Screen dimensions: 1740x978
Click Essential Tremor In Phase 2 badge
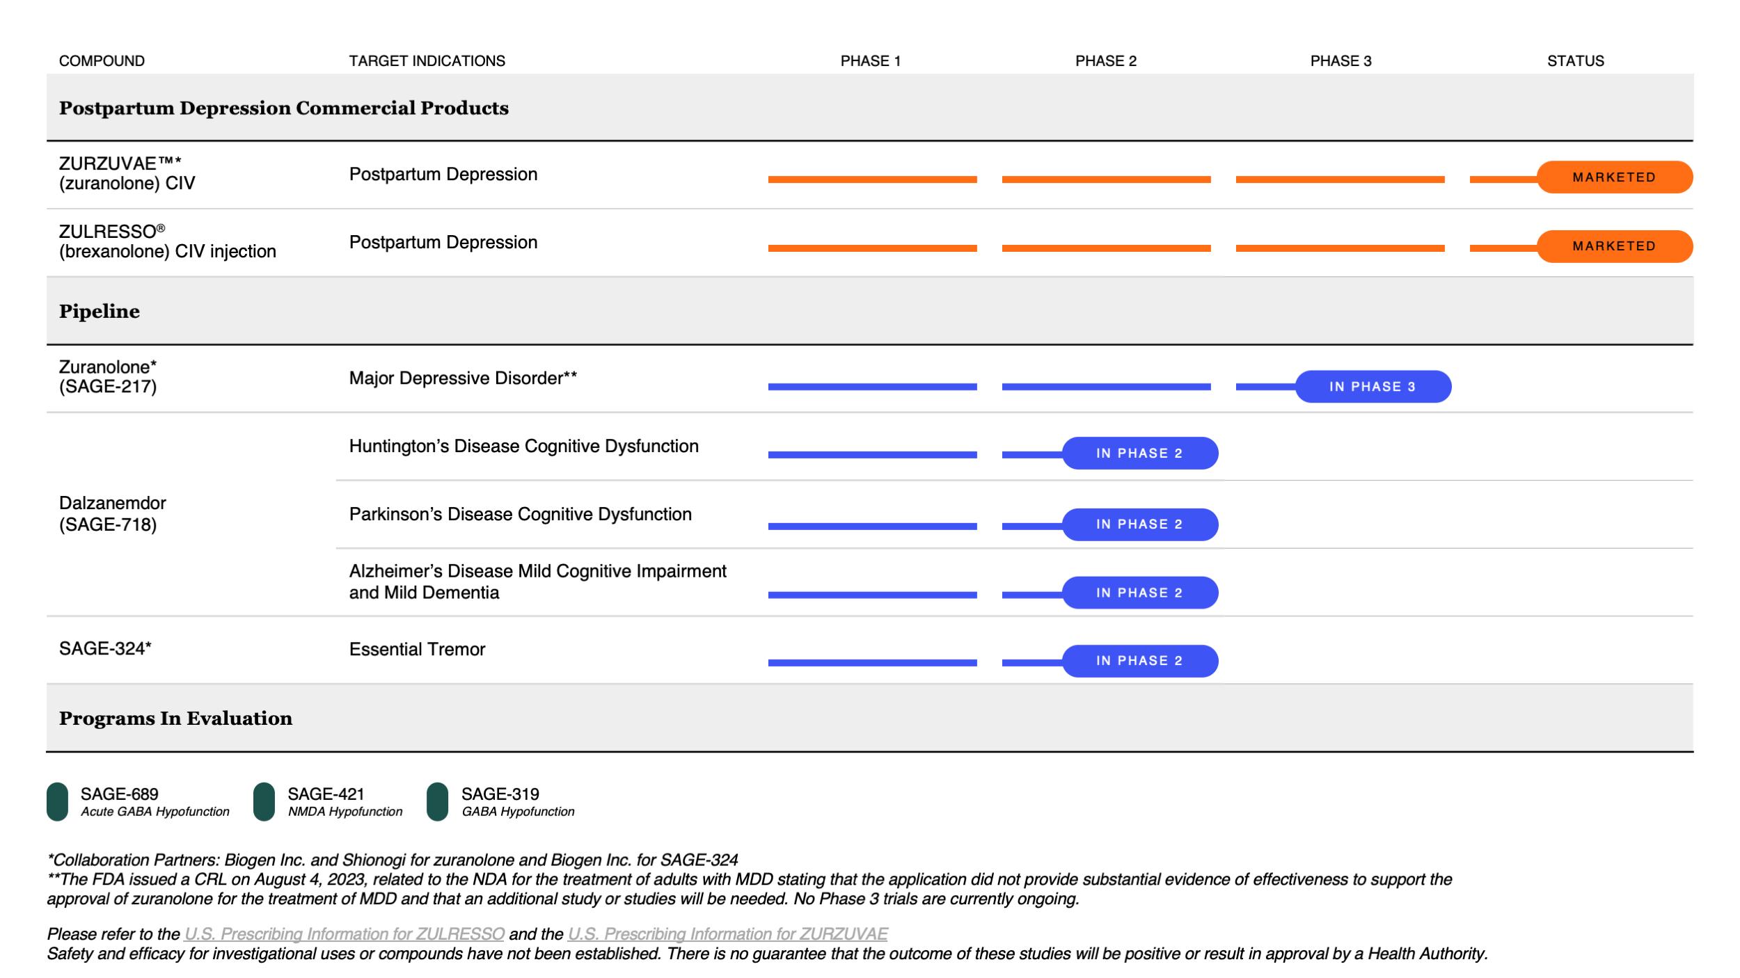(1139, 661)
